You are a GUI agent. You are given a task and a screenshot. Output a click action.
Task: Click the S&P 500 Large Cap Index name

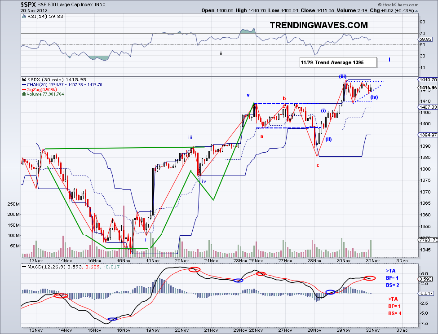click(65, 5)
